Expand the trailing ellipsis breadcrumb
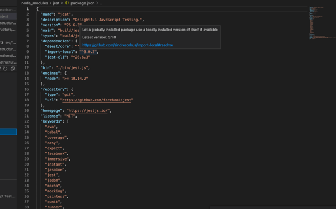336x209 pixels. [101, 3]
